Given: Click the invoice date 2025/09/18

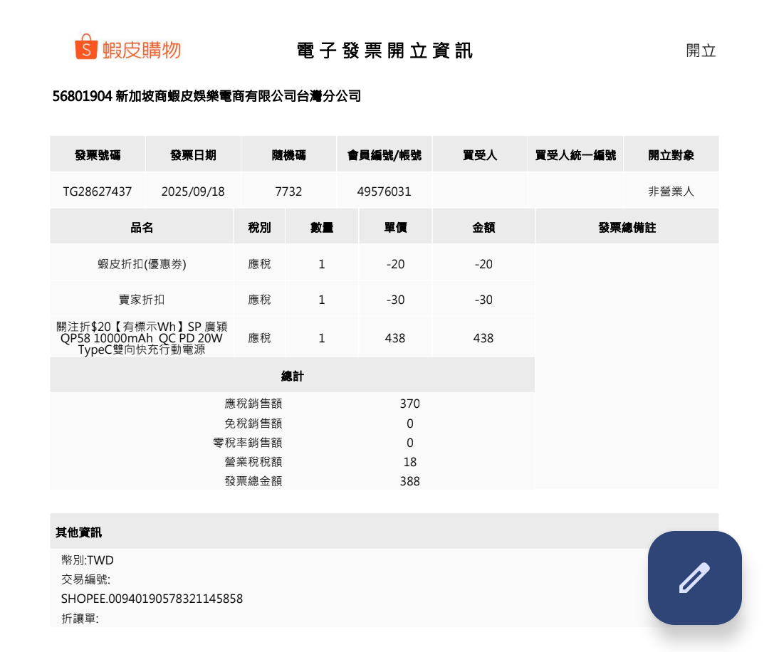Looking at the screenshot, I should tap(193, 191).
